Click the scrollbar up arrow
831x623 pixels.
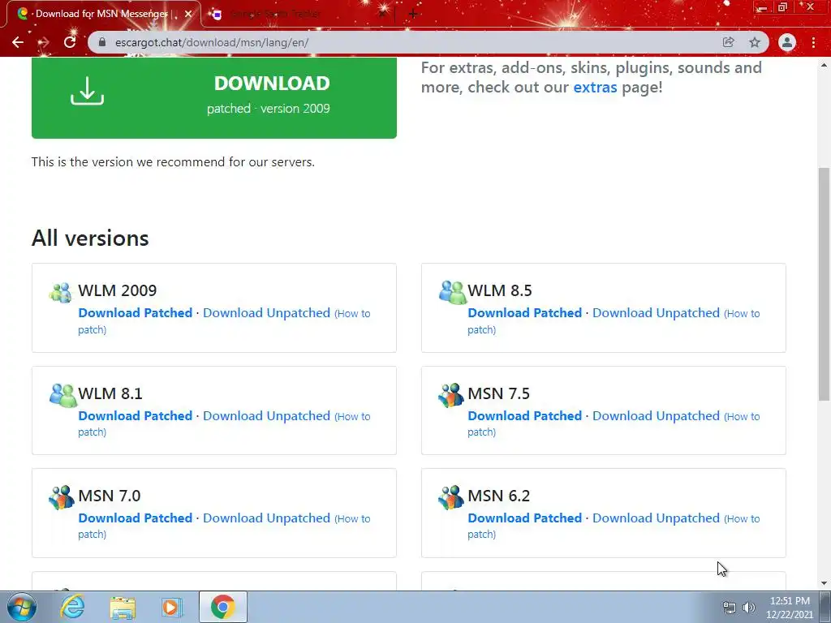825,65
